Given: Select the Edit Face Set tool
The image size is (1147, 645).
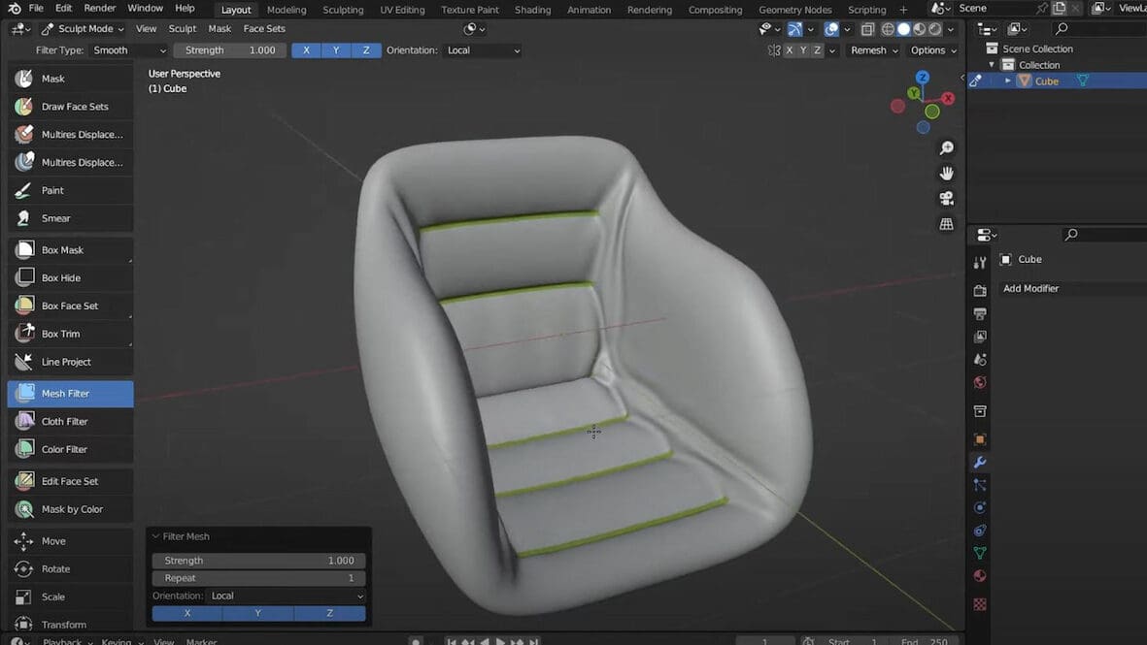Looking at the screenshot, I should (70, 481).
